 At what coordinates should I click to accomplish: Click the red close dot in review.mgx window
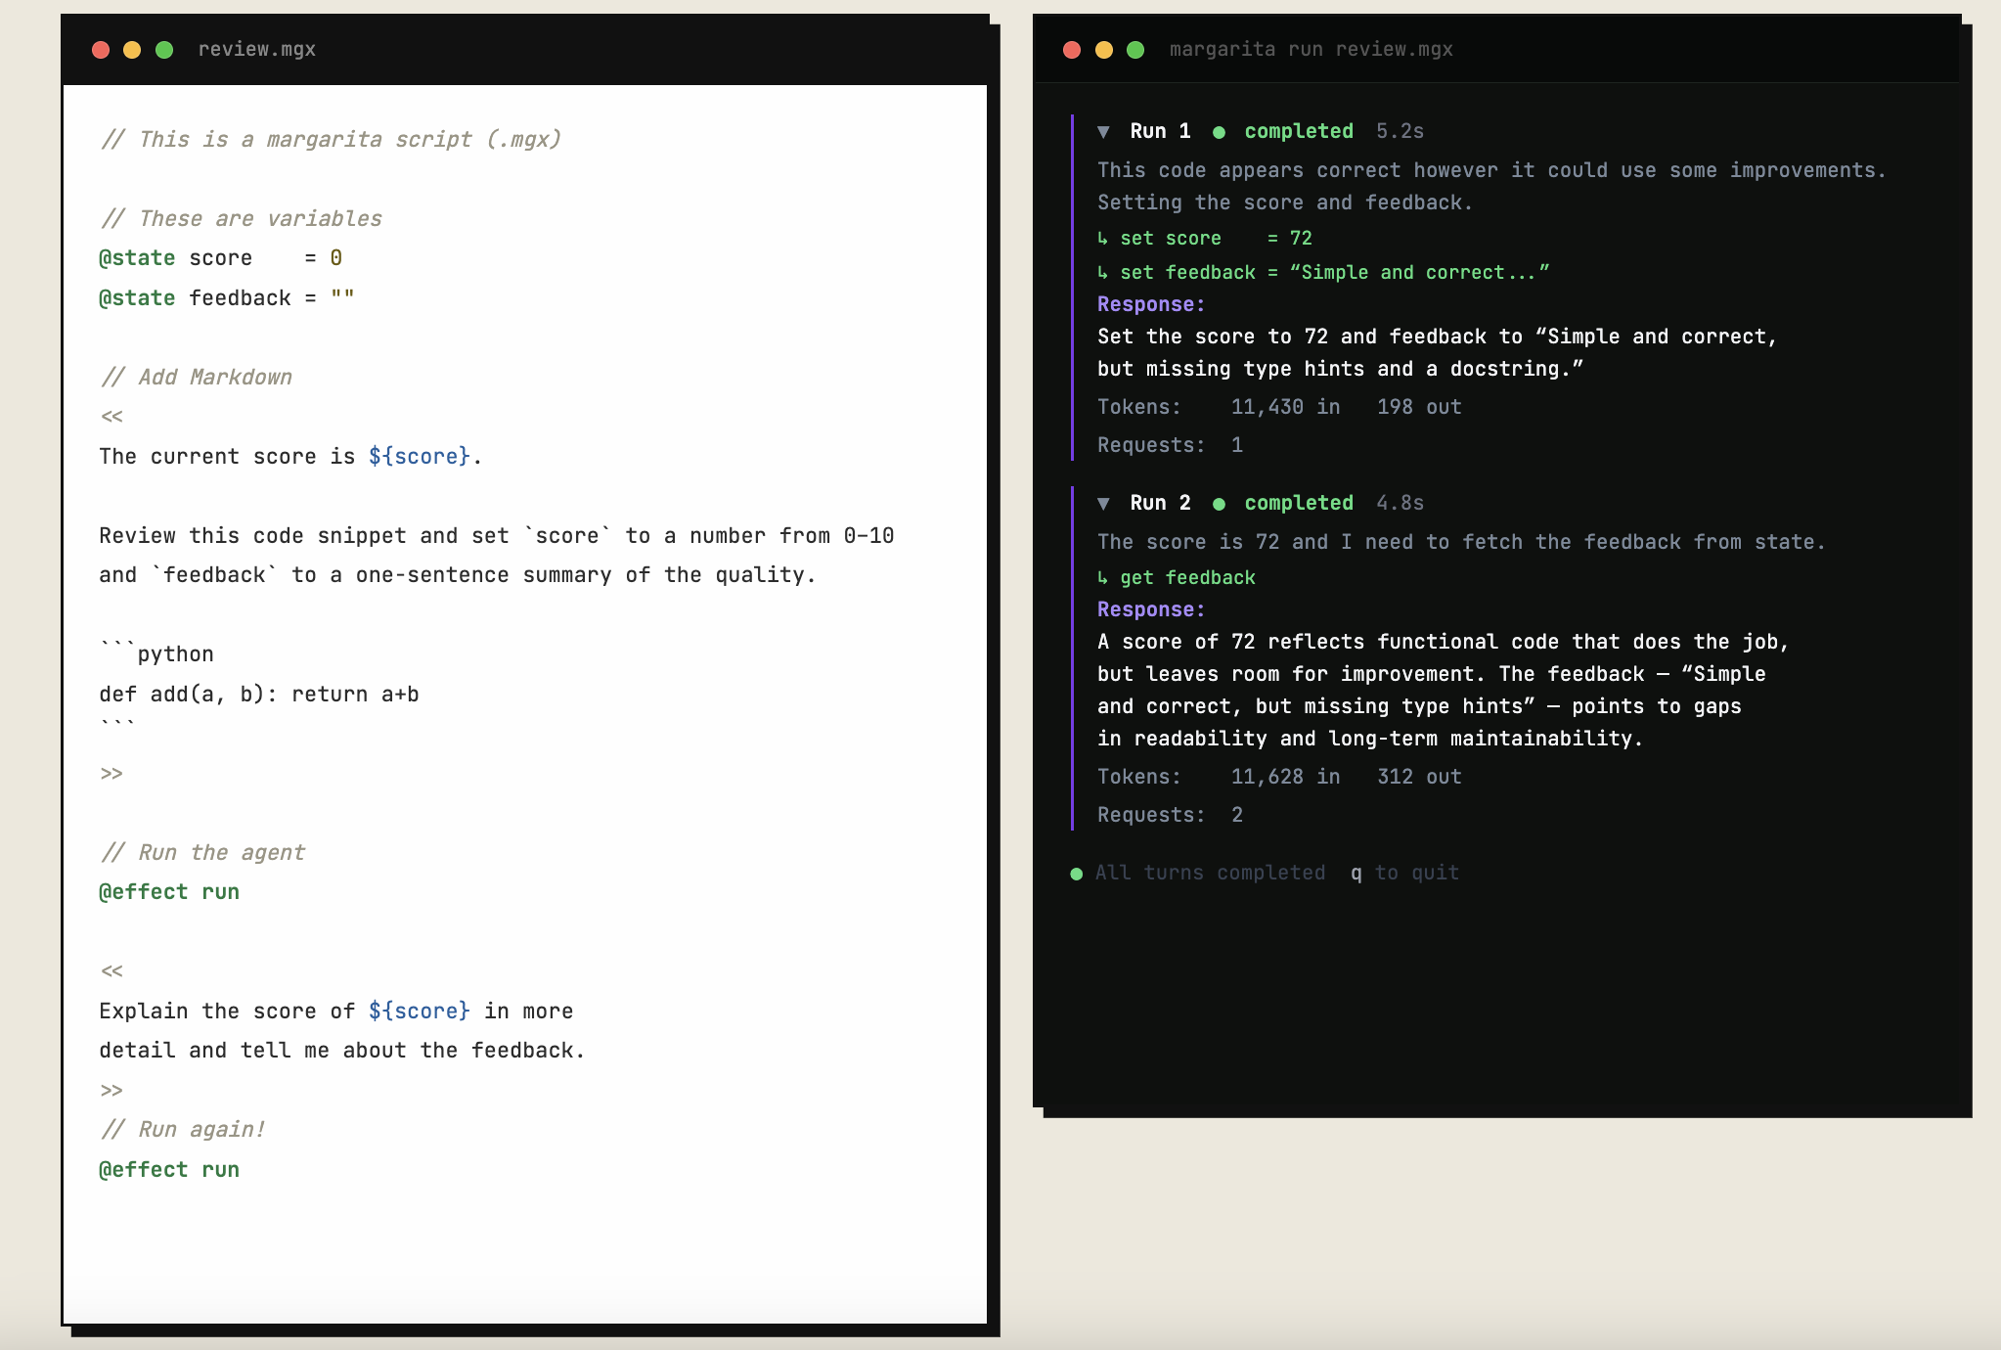tap(101, 50)
